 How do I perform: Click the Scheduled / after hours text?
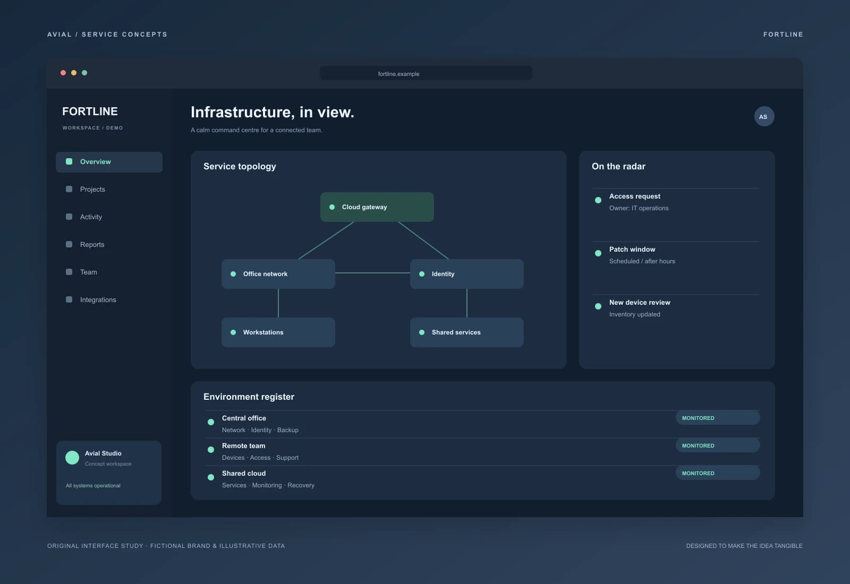click(642, 261)
